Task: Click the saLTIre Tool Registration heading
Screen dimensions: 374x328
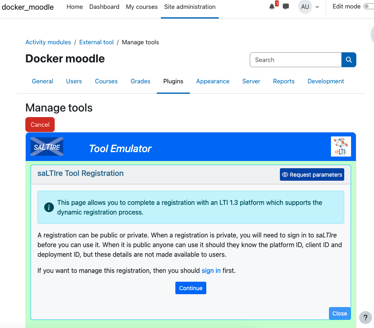Action: tap(80, 173)
